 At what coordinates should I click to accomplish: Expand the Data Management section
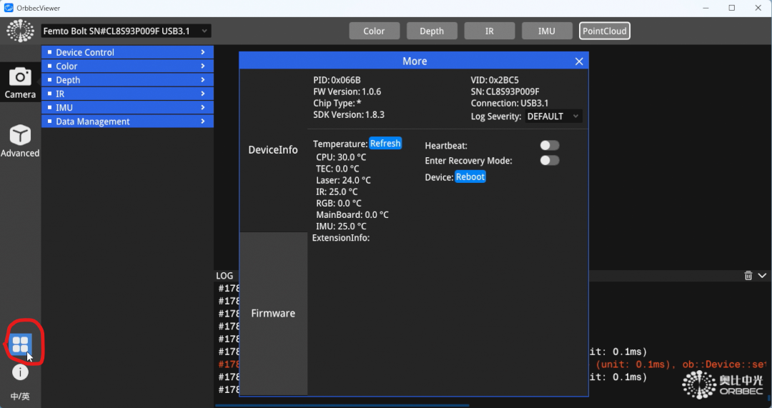[x=127, y=121]
